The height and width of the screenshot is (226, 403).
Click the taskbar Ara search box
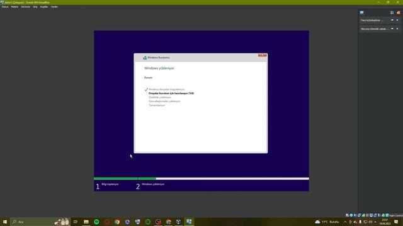(40, 222)
